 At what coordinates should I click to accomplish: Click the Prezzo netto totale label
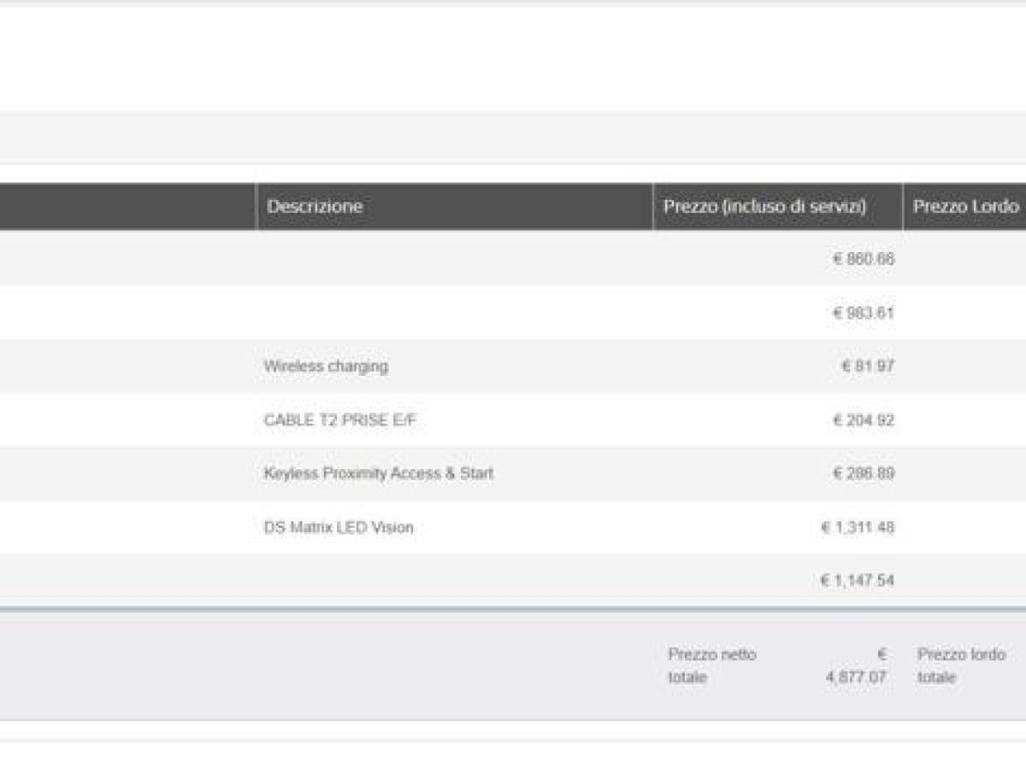711,666
